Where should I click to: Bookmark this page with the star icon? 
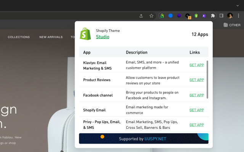pyautogui.click(x=151, y=16)
